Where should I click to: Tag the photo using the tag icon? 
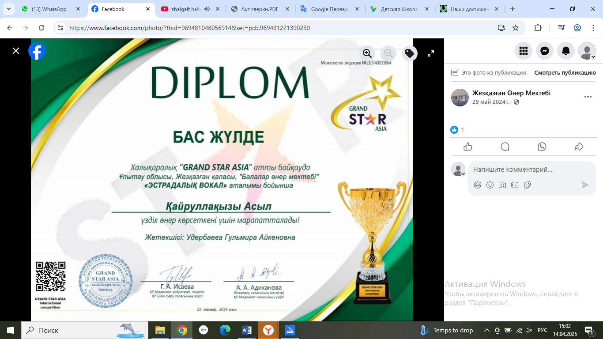(410, 53)
